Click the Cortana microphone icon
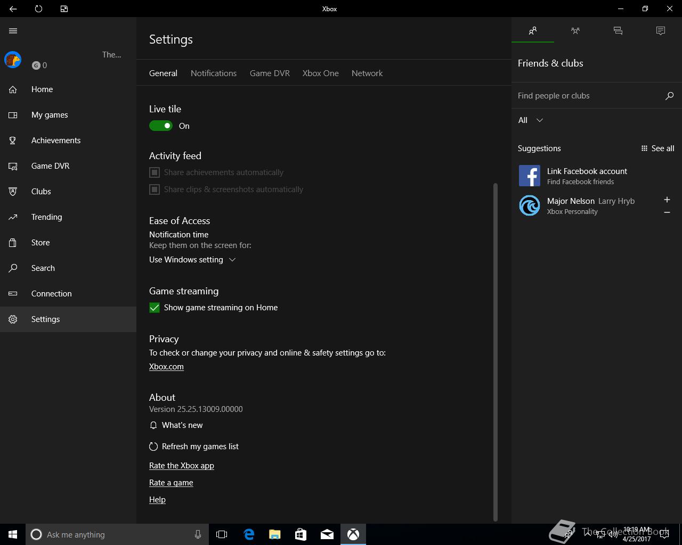The image size is (682, 545). (x=198, y=534)
